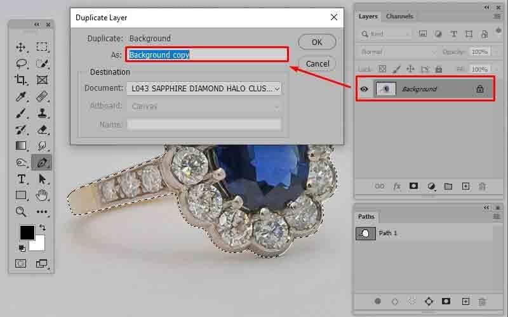This screenshot has width=508, height=317.
Task: Select the Gradient tool
Action: (x=21, y=146)
